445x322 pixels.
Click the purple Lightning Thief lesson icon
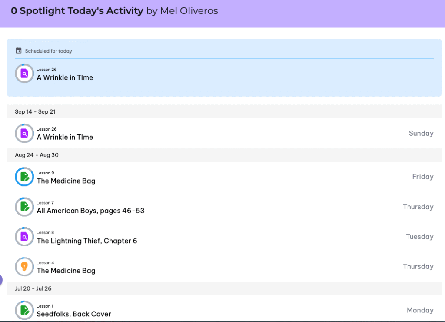pos(24,237)
